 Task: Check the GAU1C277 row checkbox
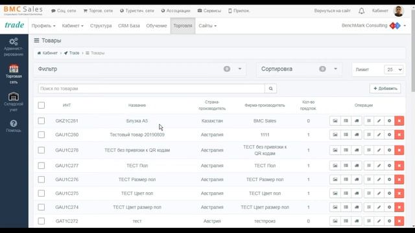41,166
